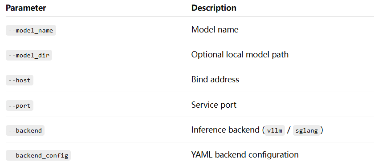
Task: Click the 'Model name' description text
Action: pos(215,30)
